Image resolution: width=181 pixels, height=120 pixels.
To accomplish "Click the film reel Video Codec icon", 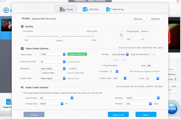I will [22, 48].
